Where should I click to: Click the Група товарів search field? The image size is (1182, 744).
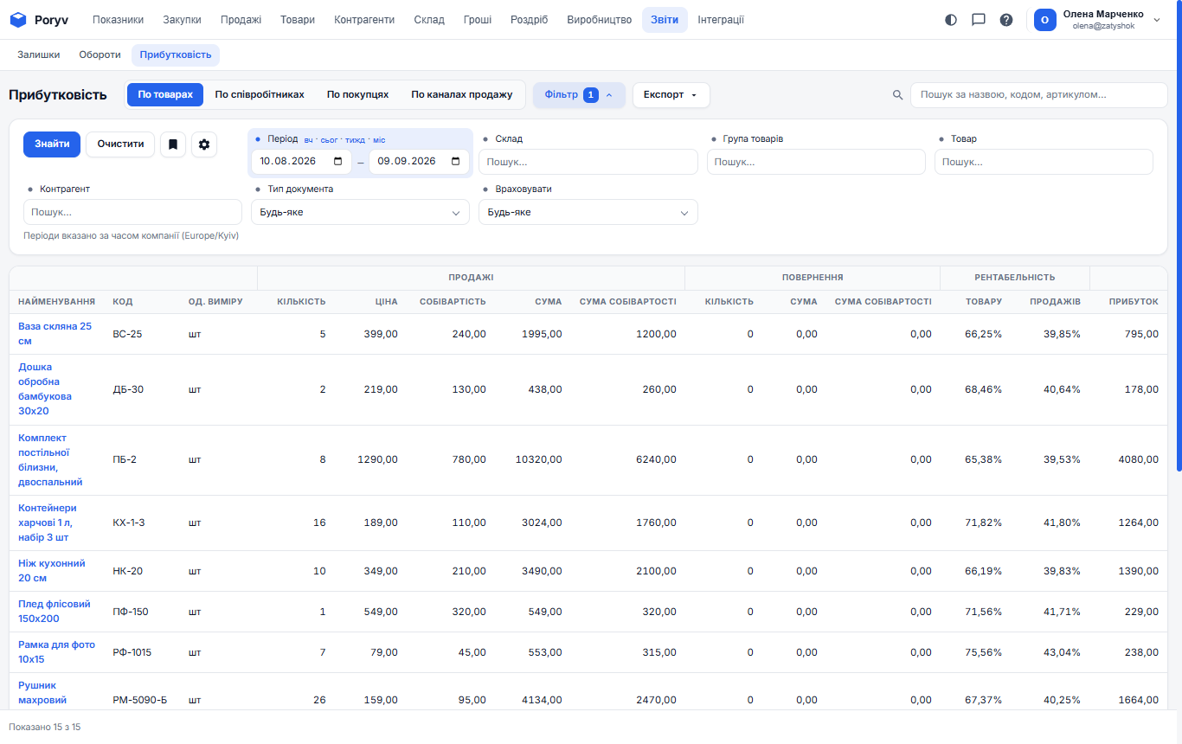click(x=816, y=162)
